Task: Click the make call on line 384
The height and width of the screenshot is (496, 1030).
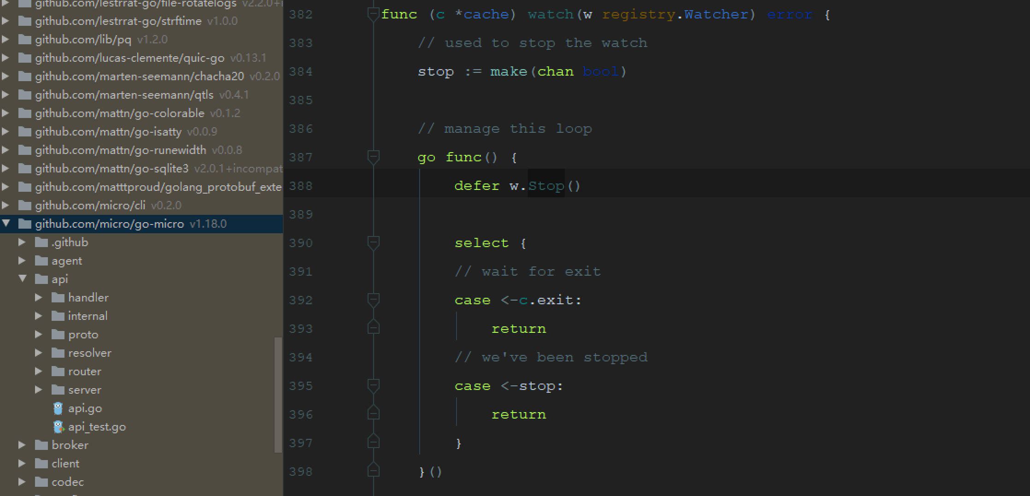Action: pyautogui.click(x=509, y=71)
